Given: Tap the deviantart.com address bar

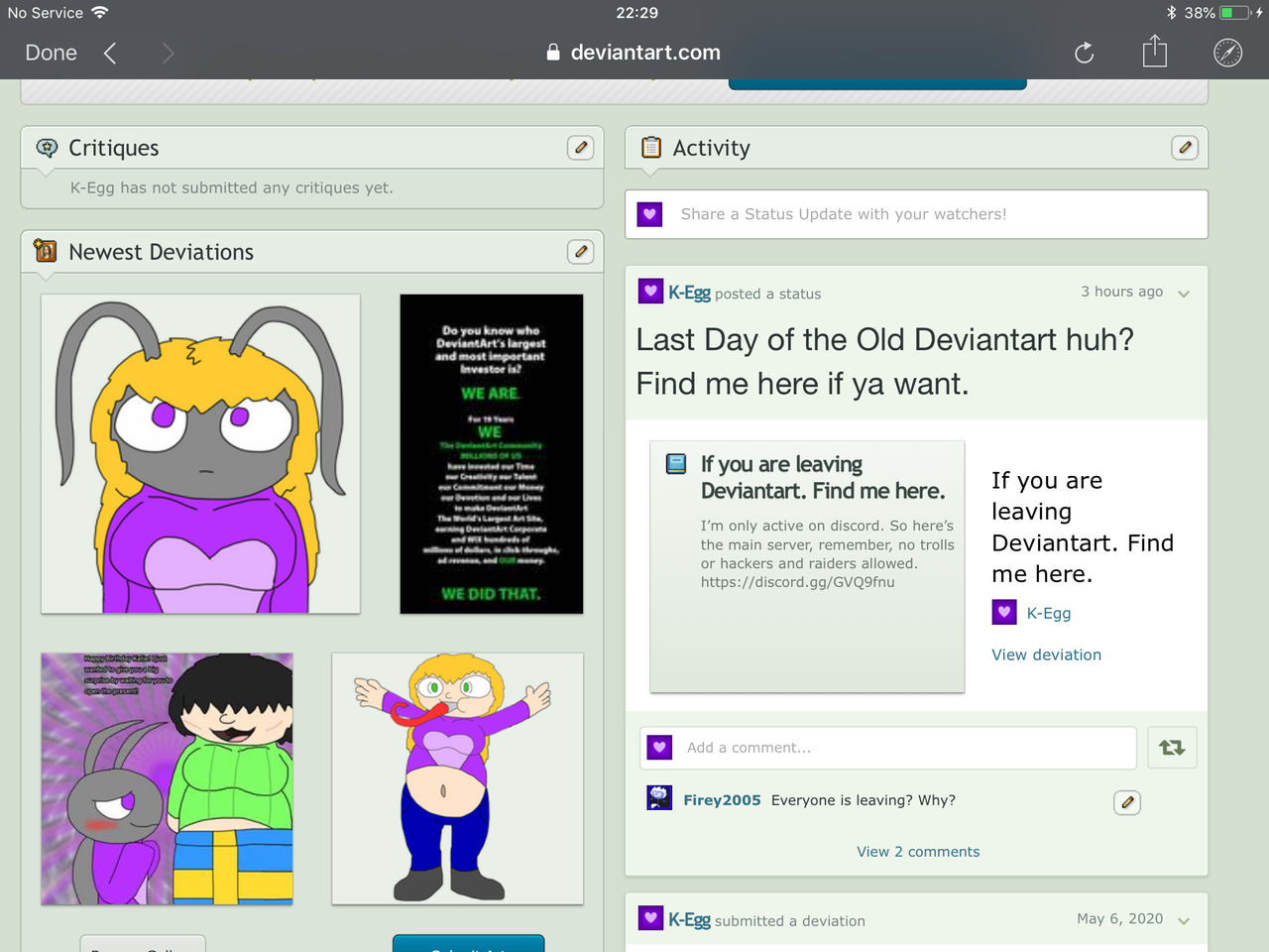Looking at the screenshot, I should point(634,53).
